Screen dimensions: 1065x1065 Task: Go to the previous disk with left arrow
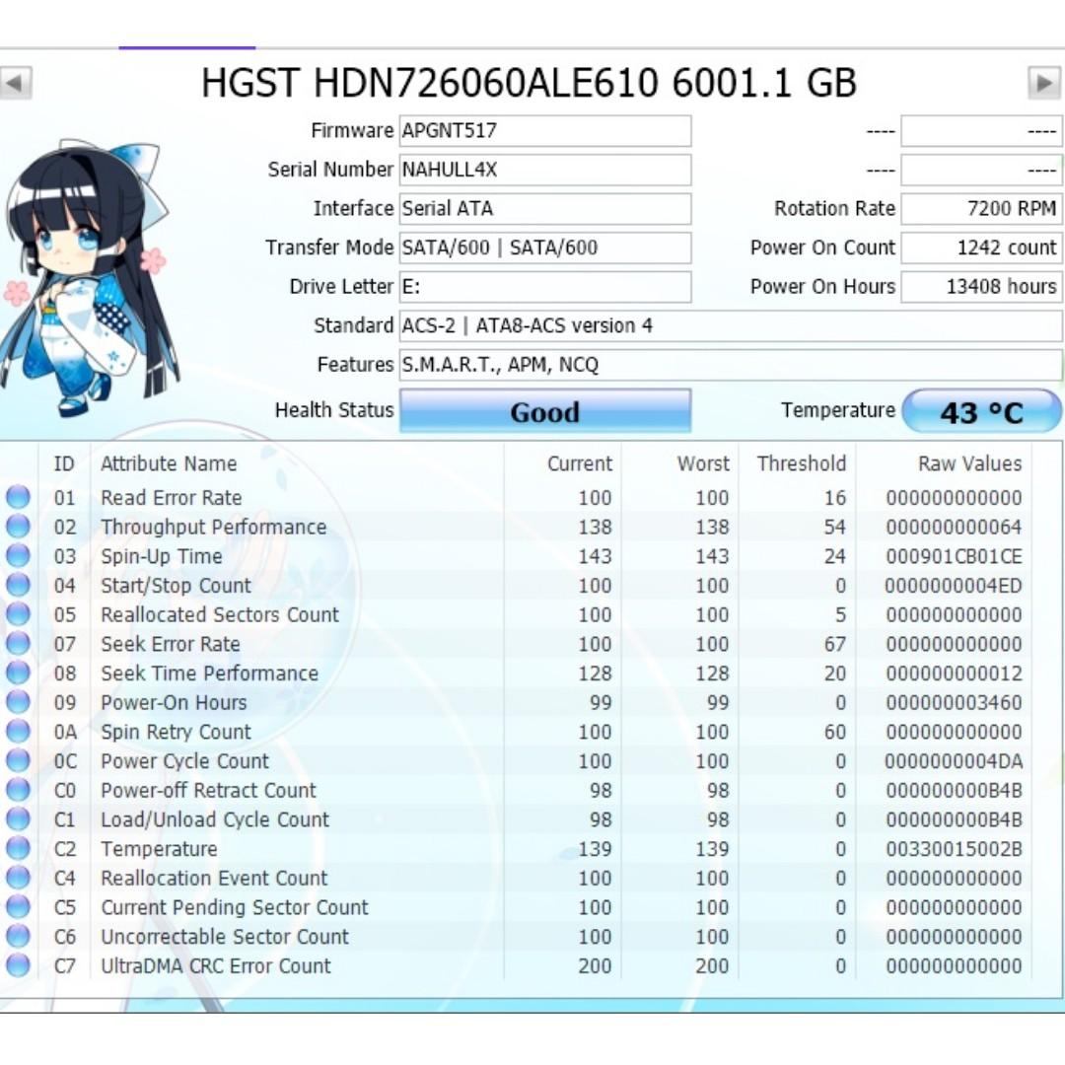tap(16, 83)
